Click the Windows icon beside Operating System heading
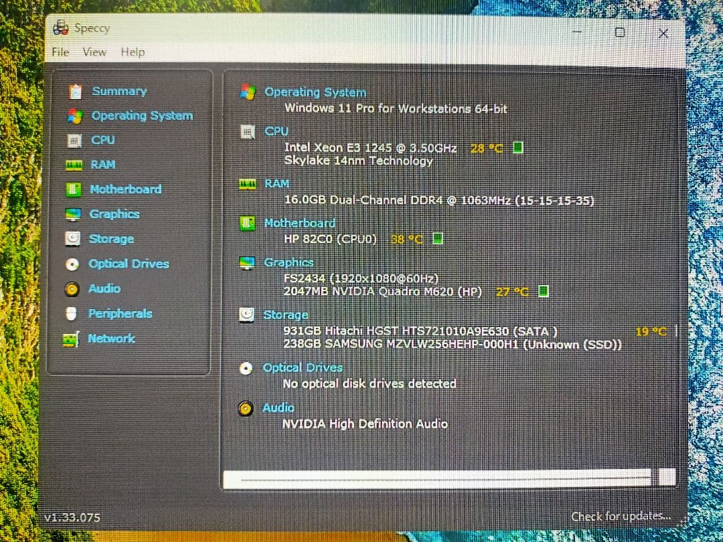Image resolution: width=723 pixels, height=542 pixels. (x=249, y=92)
